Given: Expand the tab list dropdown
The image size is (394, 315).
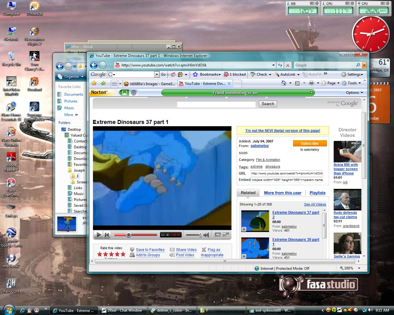Looking at the screenshot, I should 120,84.
